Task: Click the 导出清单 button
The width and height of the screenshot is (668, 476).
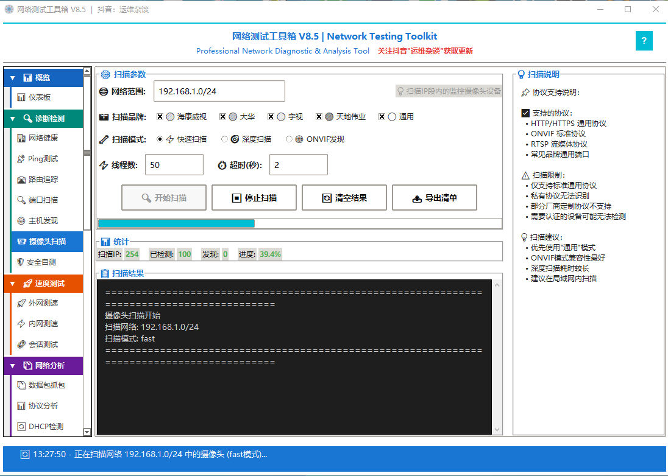Action: [x=435, y=198]
